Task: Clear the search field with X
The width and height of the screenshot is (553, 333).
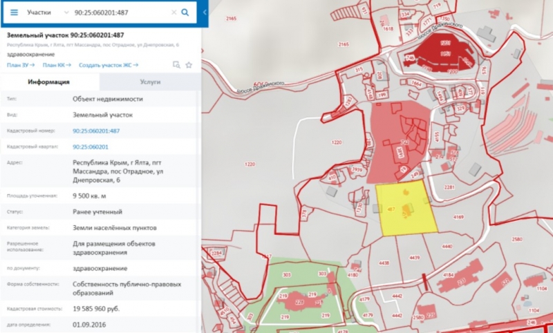Action: [x=173, y=12]
